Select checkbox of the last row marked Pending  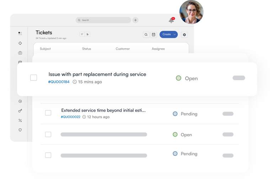[48, 155]
